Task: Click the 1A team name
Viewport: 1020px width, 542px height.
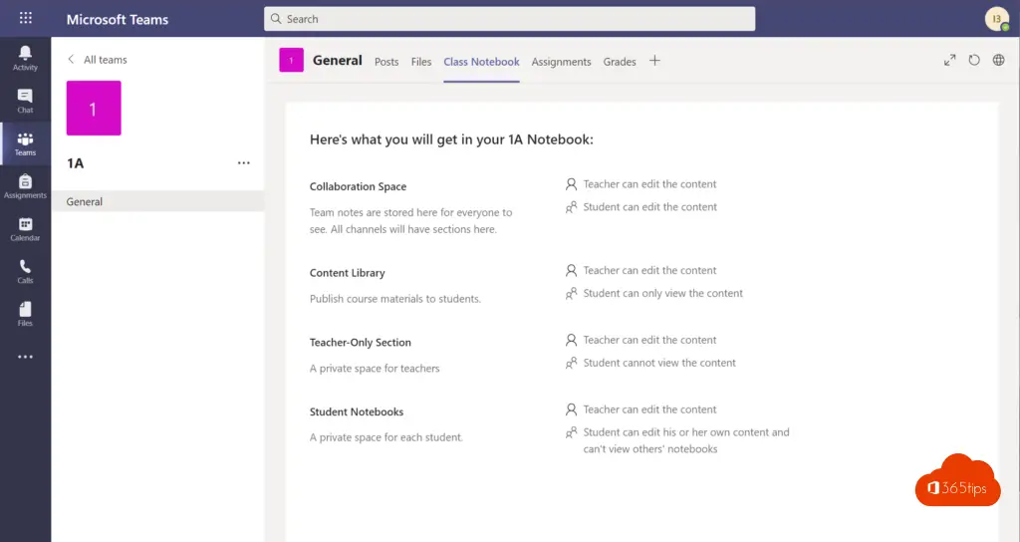Action: click(x=76, y=163)
